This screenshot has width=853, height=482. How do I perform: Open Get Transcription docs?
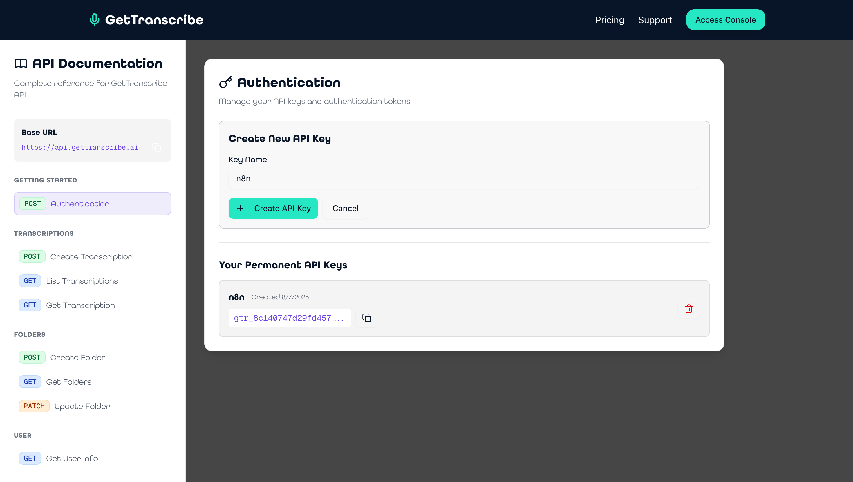92,305
